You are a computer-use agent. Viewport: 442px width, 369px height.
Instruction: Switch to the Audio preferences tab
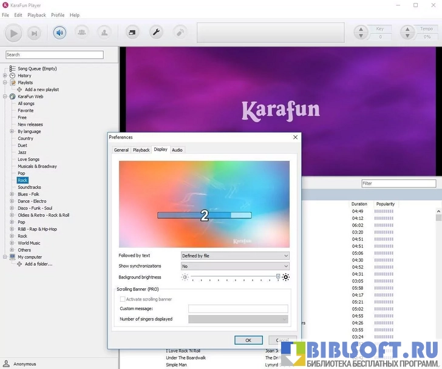click(x=177, y=150)
